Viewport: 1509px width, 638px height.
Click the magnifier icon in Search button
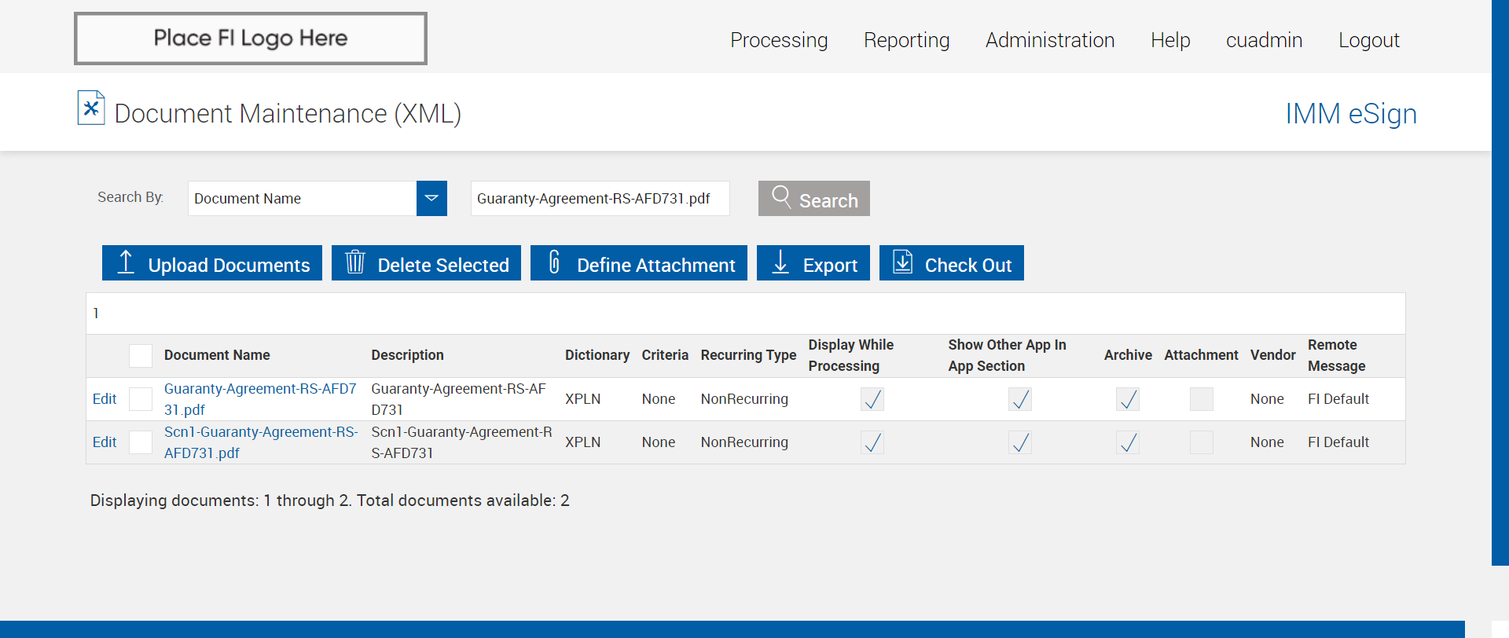coord(781,196)
